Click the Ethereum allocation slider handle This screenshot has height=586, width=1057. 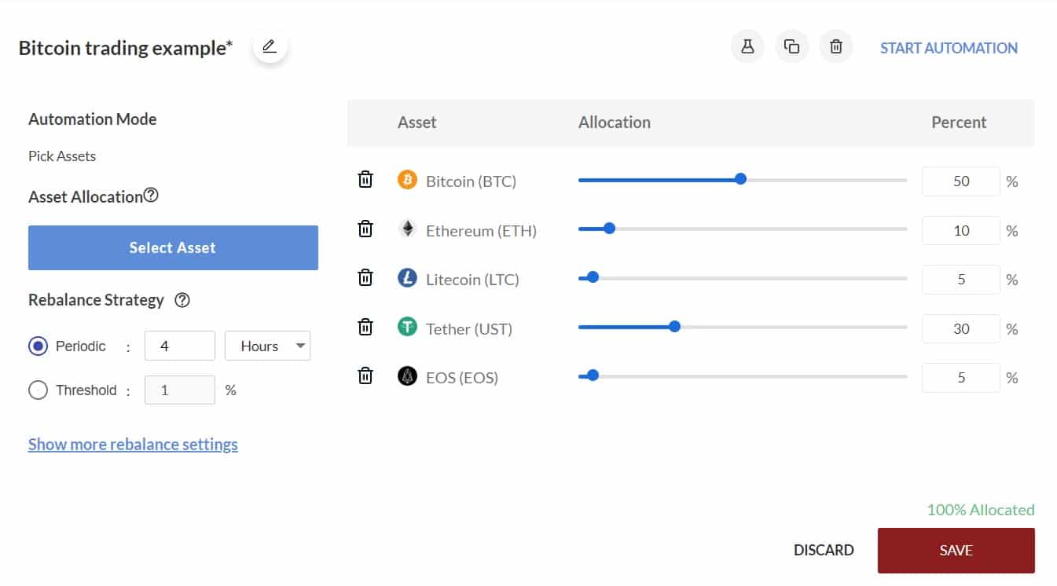tap(609, 229)
